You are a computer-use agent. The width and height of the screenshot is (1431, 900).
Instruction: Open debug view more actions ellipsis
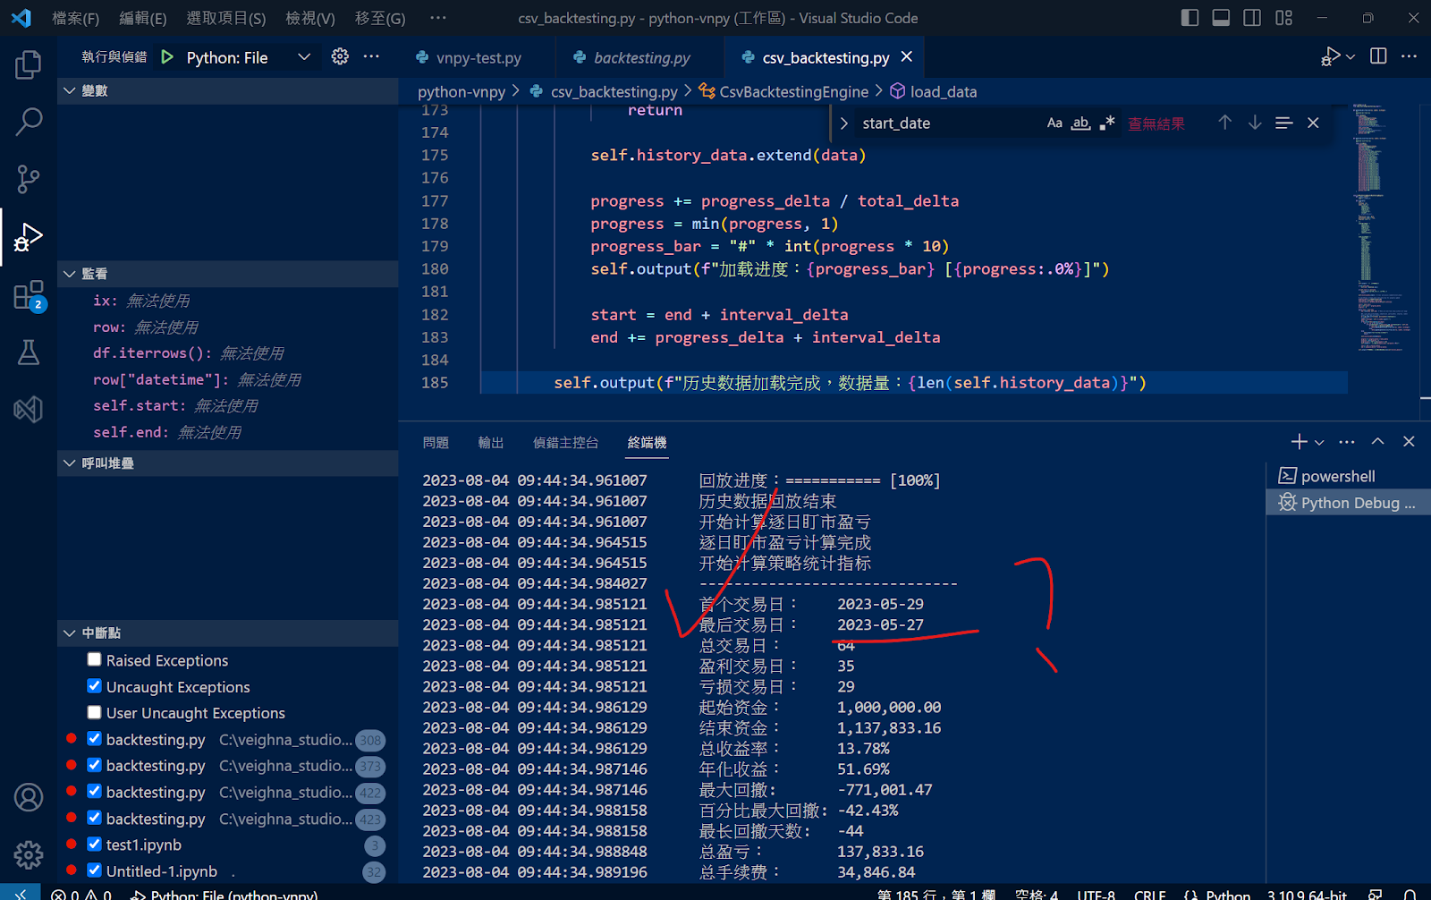(x=371, y=56)
